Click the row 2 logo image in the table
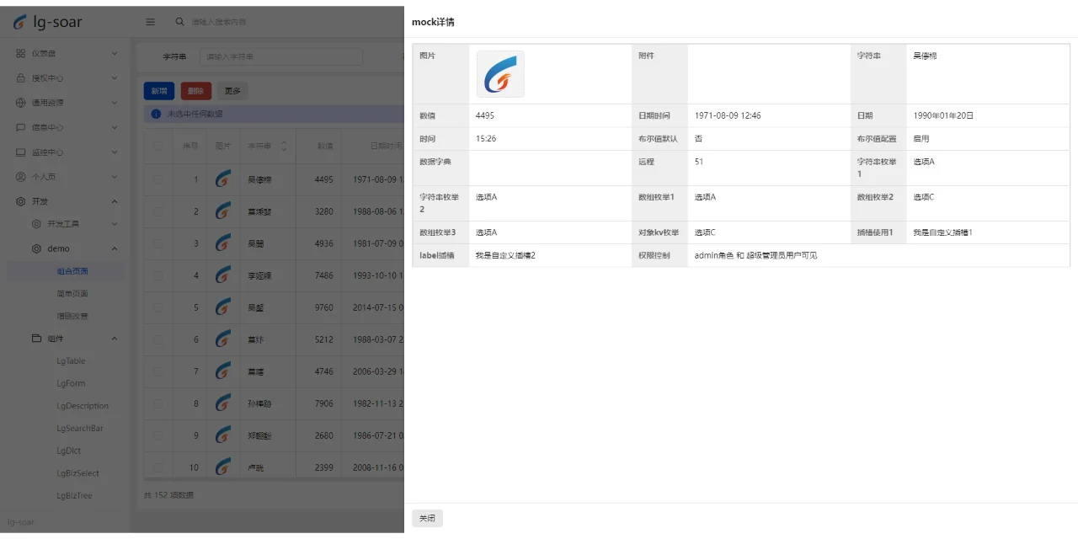 222,211
